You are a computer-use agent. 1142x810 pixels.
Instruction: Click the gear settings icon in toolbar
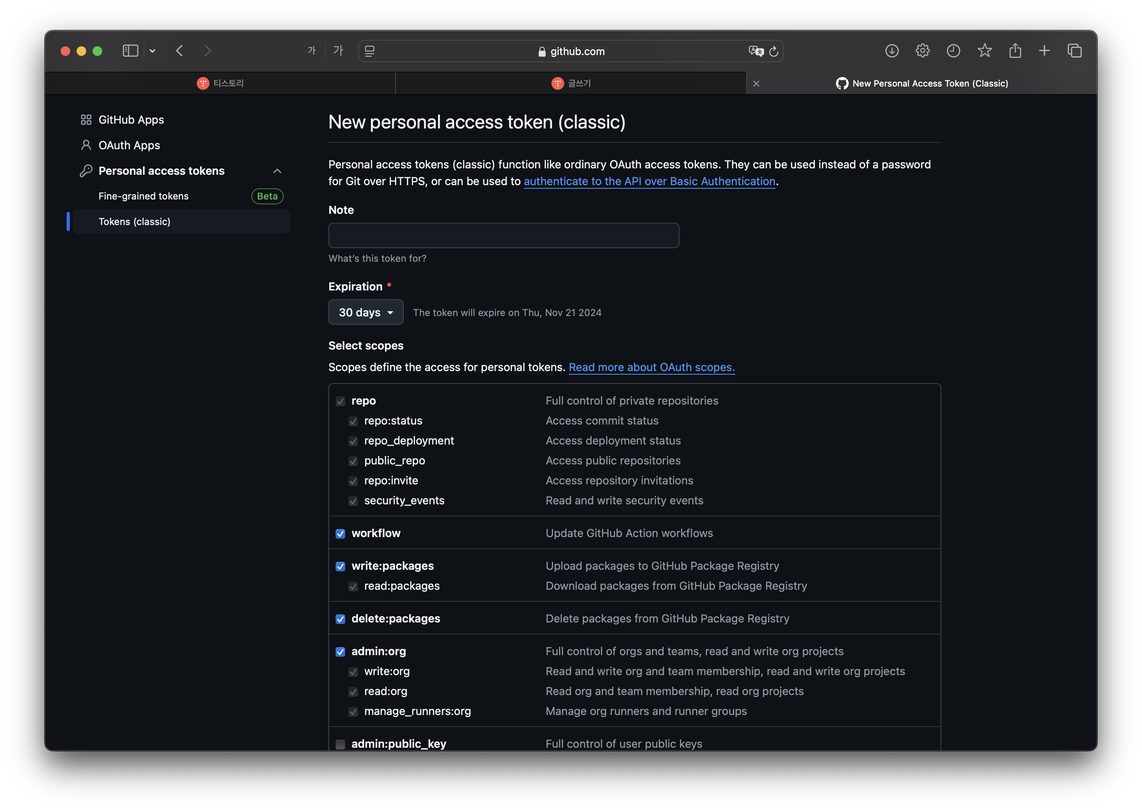922,51
